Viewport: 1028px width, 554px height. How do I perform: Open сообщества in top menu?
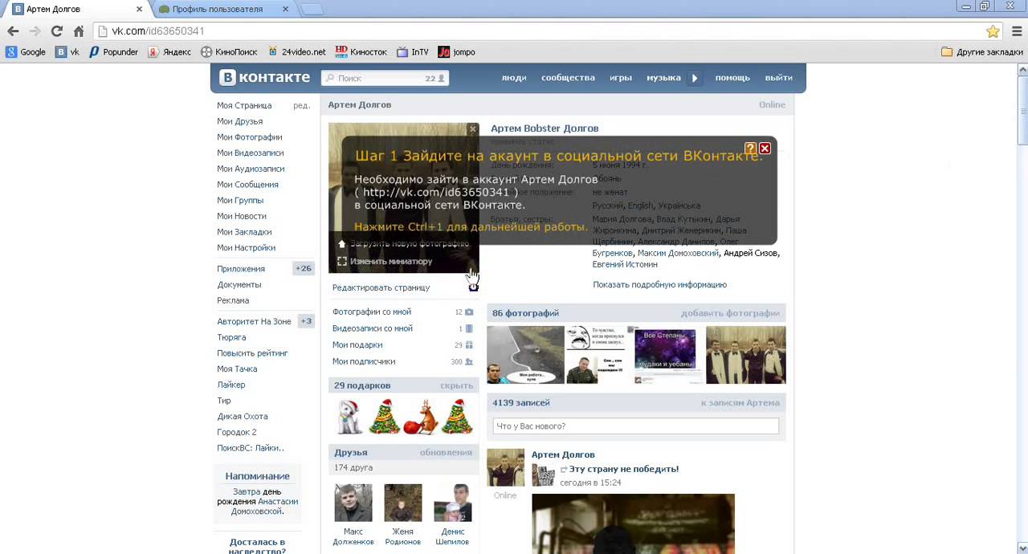pyautogui.click(x=568, y=78)
